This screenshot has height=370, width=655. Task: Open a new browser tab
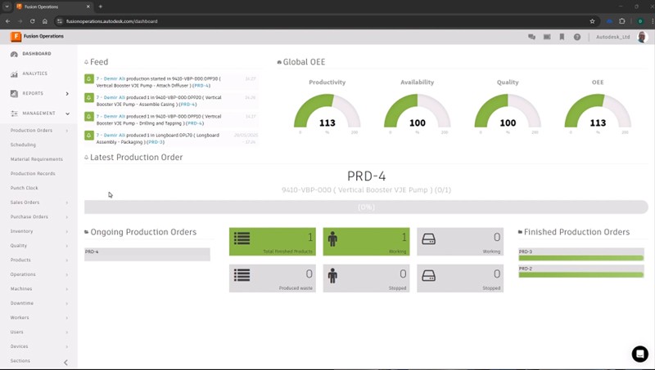(x=100, y=7)
